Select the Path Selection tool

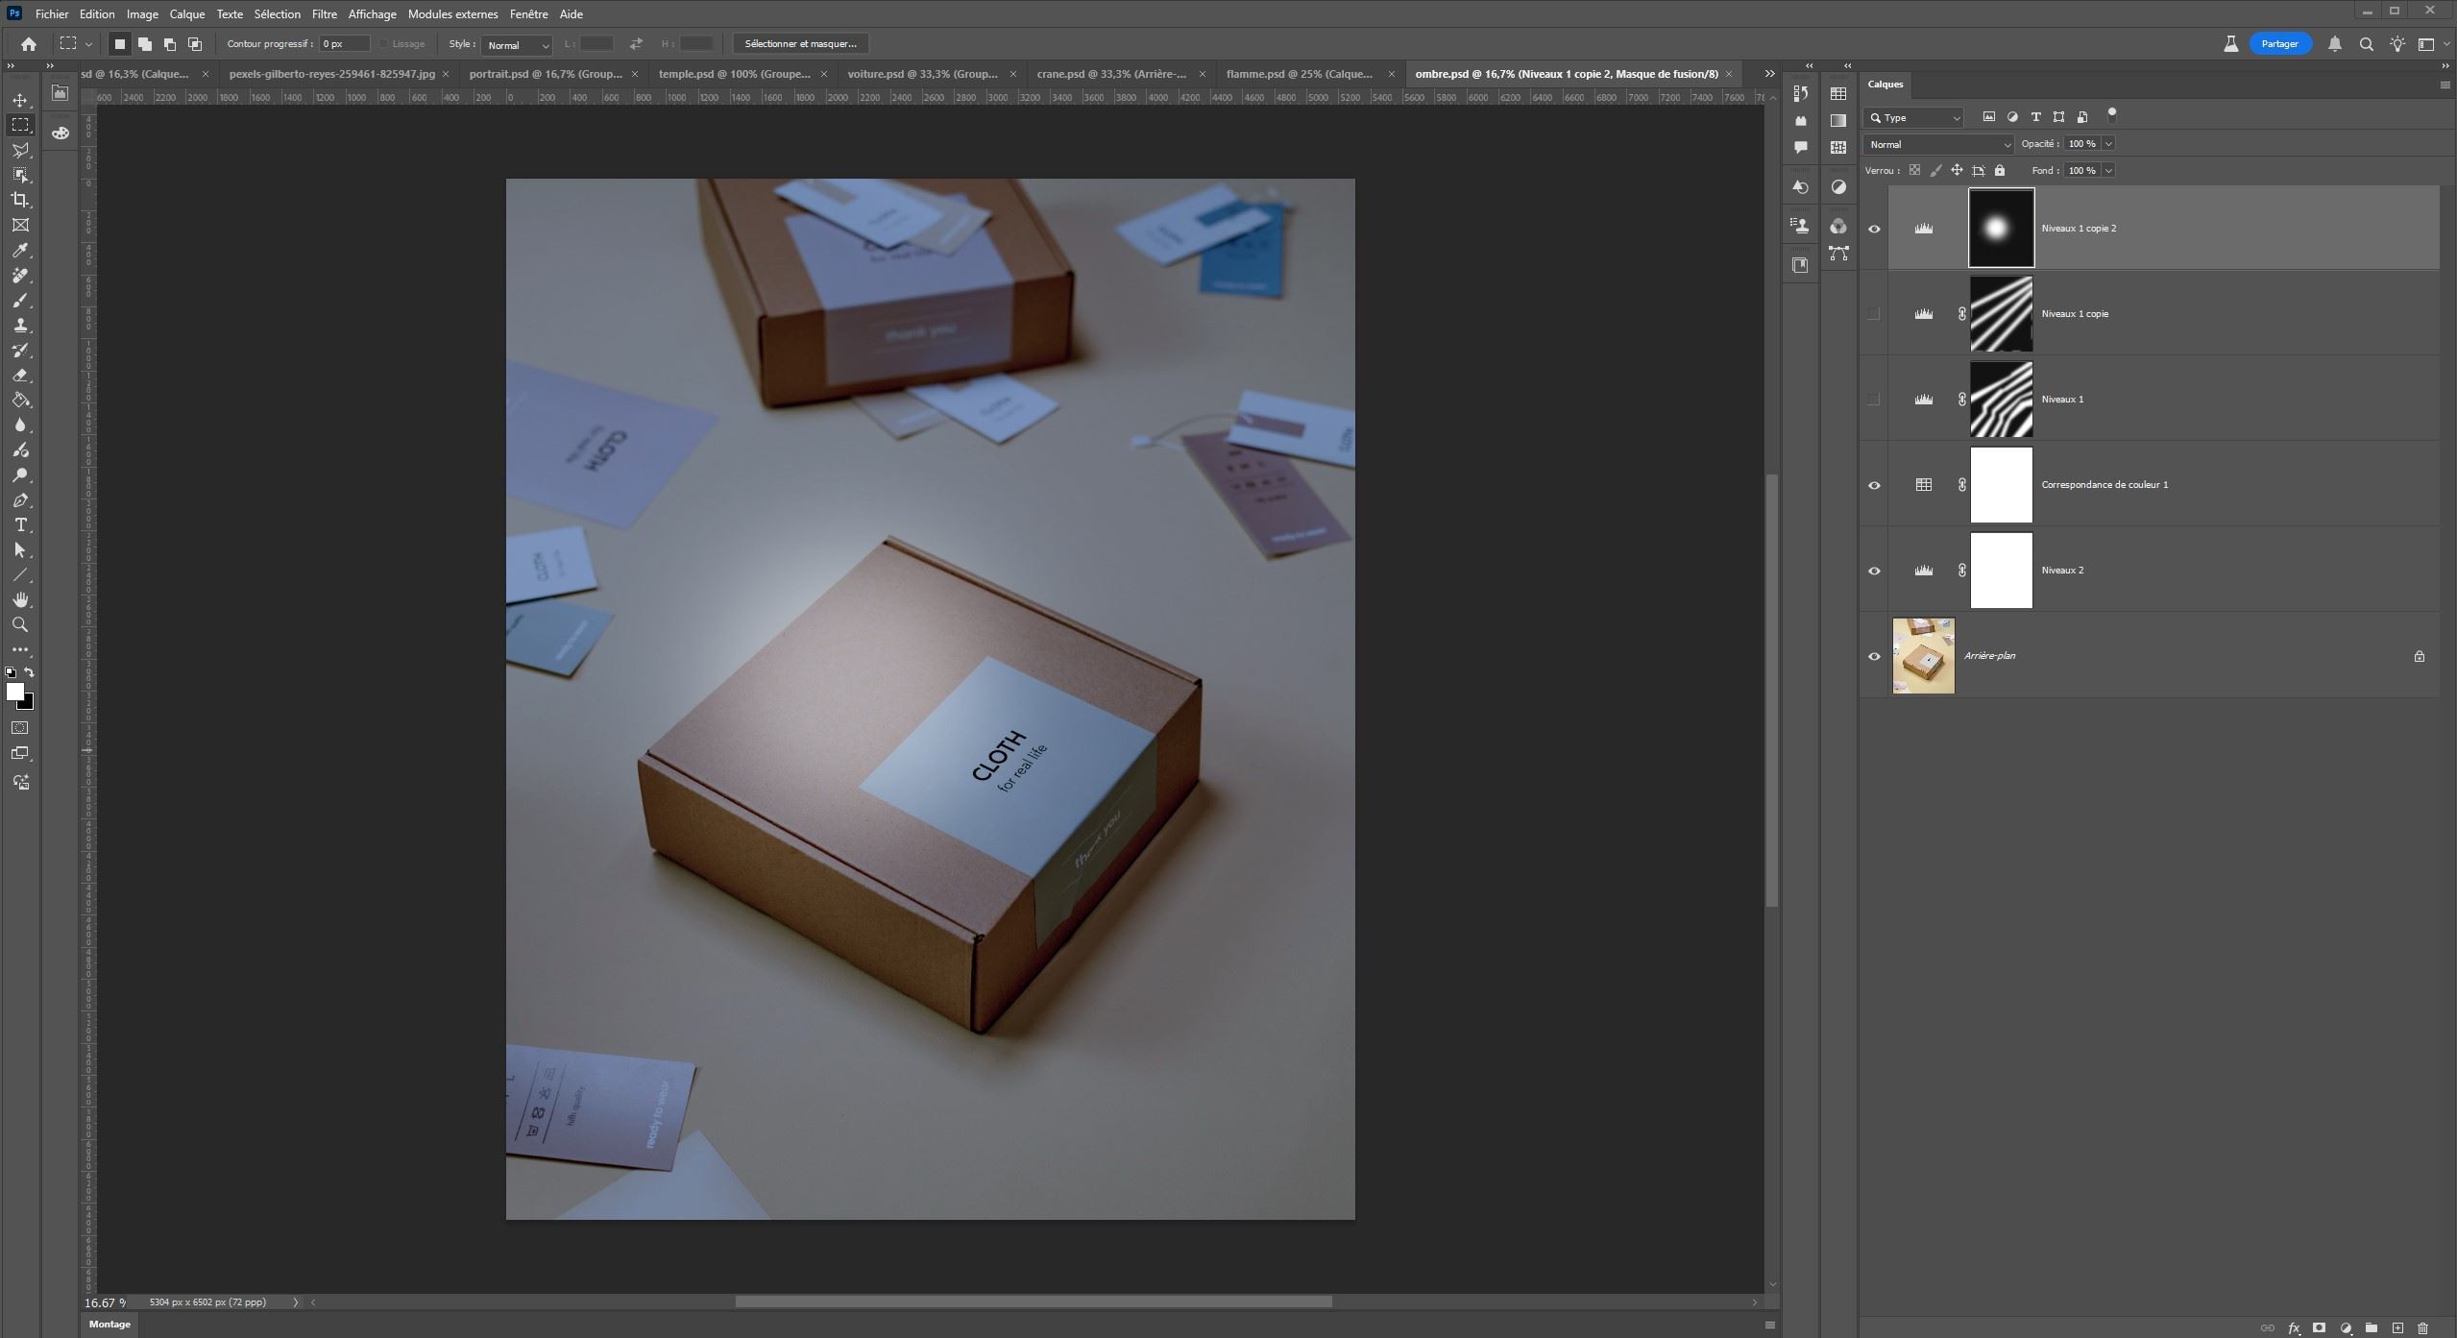pyautogui.click(x=20, y=550)
